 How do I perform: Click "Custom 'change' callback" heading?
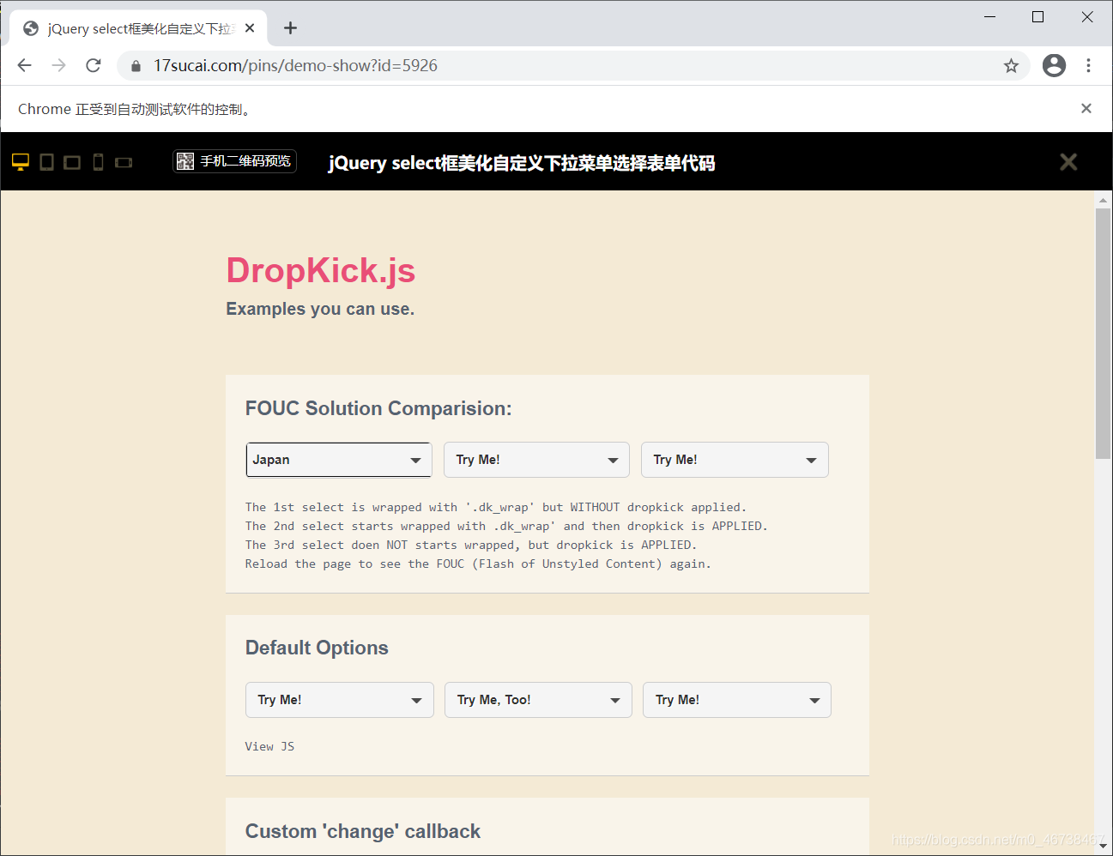(363, 831)
